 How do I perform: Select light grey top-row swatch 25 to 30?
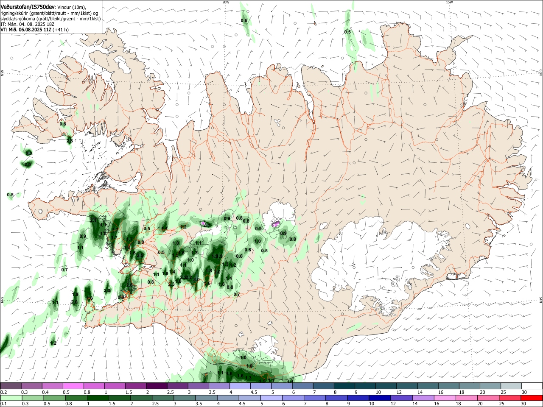pos(511,386)
